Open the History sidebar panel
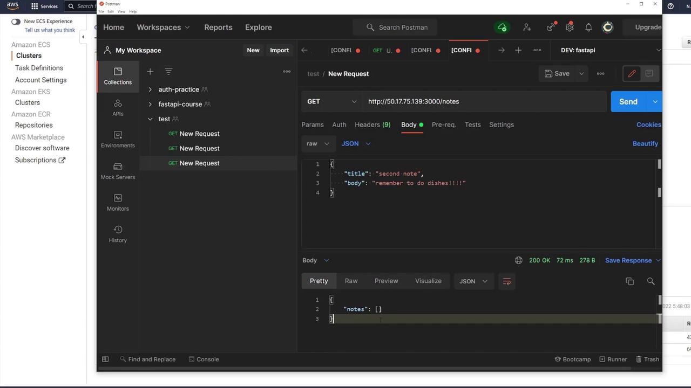 point(118,234)
